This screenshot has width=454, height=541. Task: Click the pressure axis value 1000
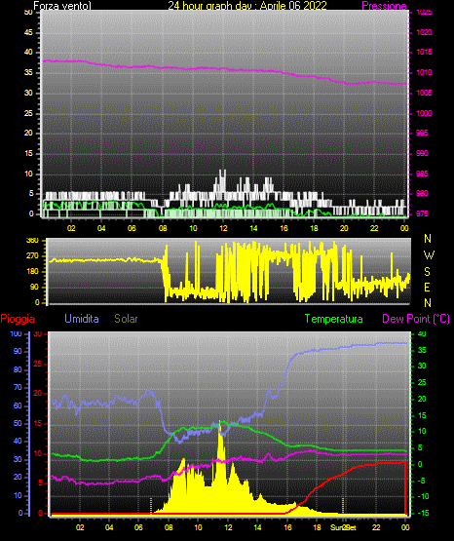tap(424, 113)
